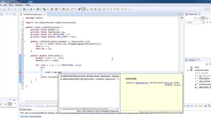Click the New Task icon in Task List
The height and width of the screenshot is (118, 211).
195,18
